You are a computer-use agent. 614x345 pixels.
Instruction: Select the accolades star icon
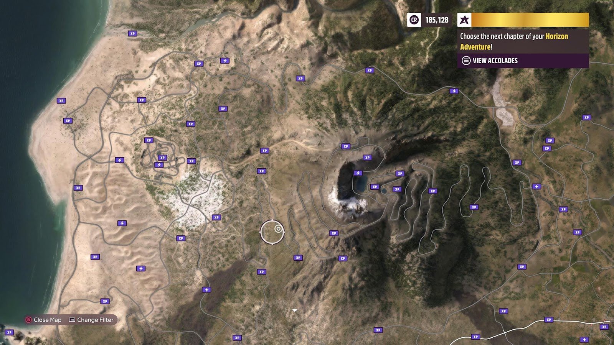pyautogui.click(x=464, y=20)
